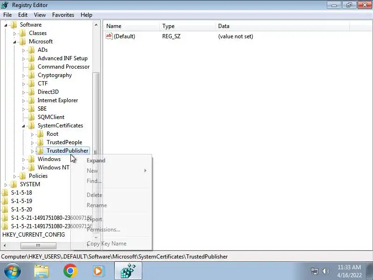The width and height of the screenshot is (373, 280).
Task: Choose New in the context menu
Action: 111,171
